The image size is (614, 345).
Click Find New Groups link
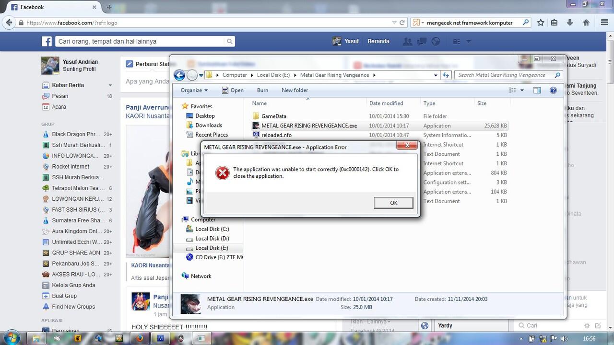[x=73, y=307]
